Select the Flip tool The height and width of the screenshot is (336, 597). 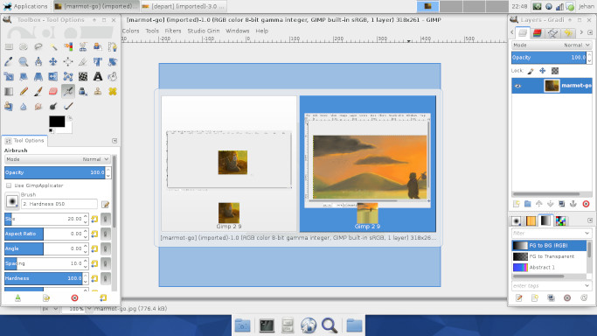[53, 77]
